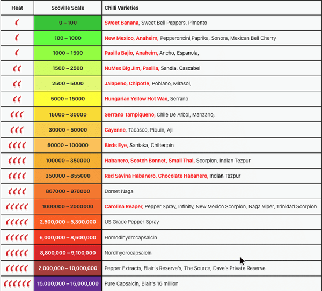Open the Pasilla Bajio link

119,53
